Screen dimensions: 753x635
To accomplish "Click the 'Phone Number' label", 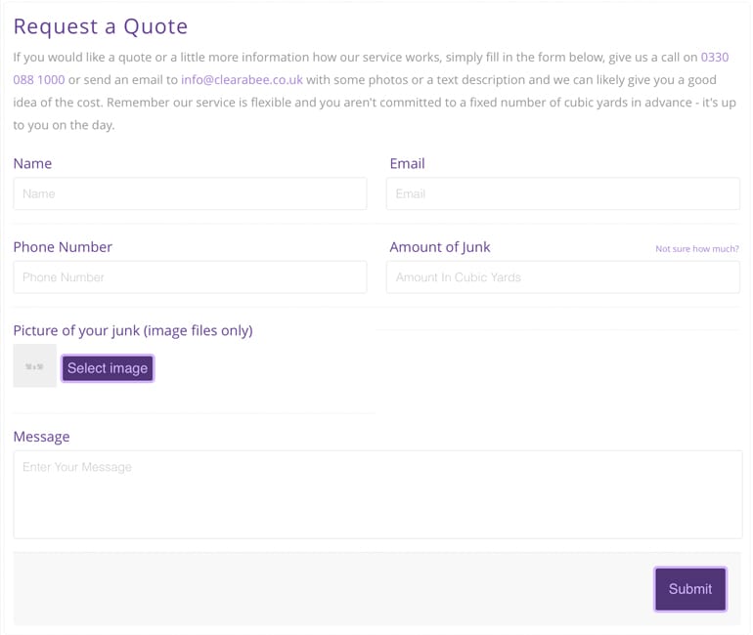I will pyautogui.click(x=63, y=247).
